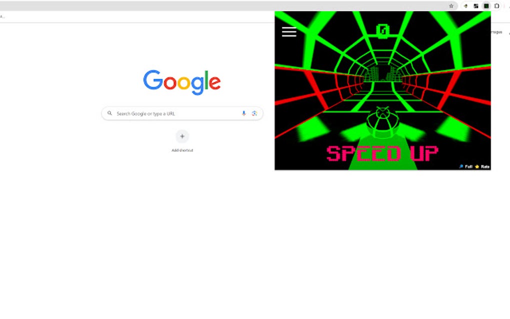
Task: Click the Add shortcut label
Action: pos(182,150)
